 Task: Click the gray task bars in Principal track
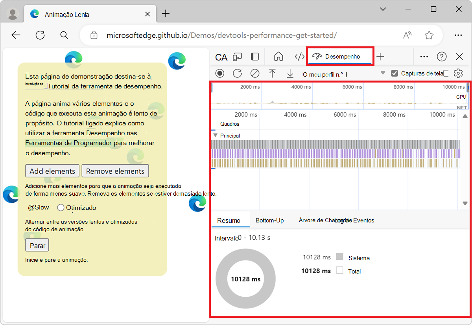click(x=336, y=144)
